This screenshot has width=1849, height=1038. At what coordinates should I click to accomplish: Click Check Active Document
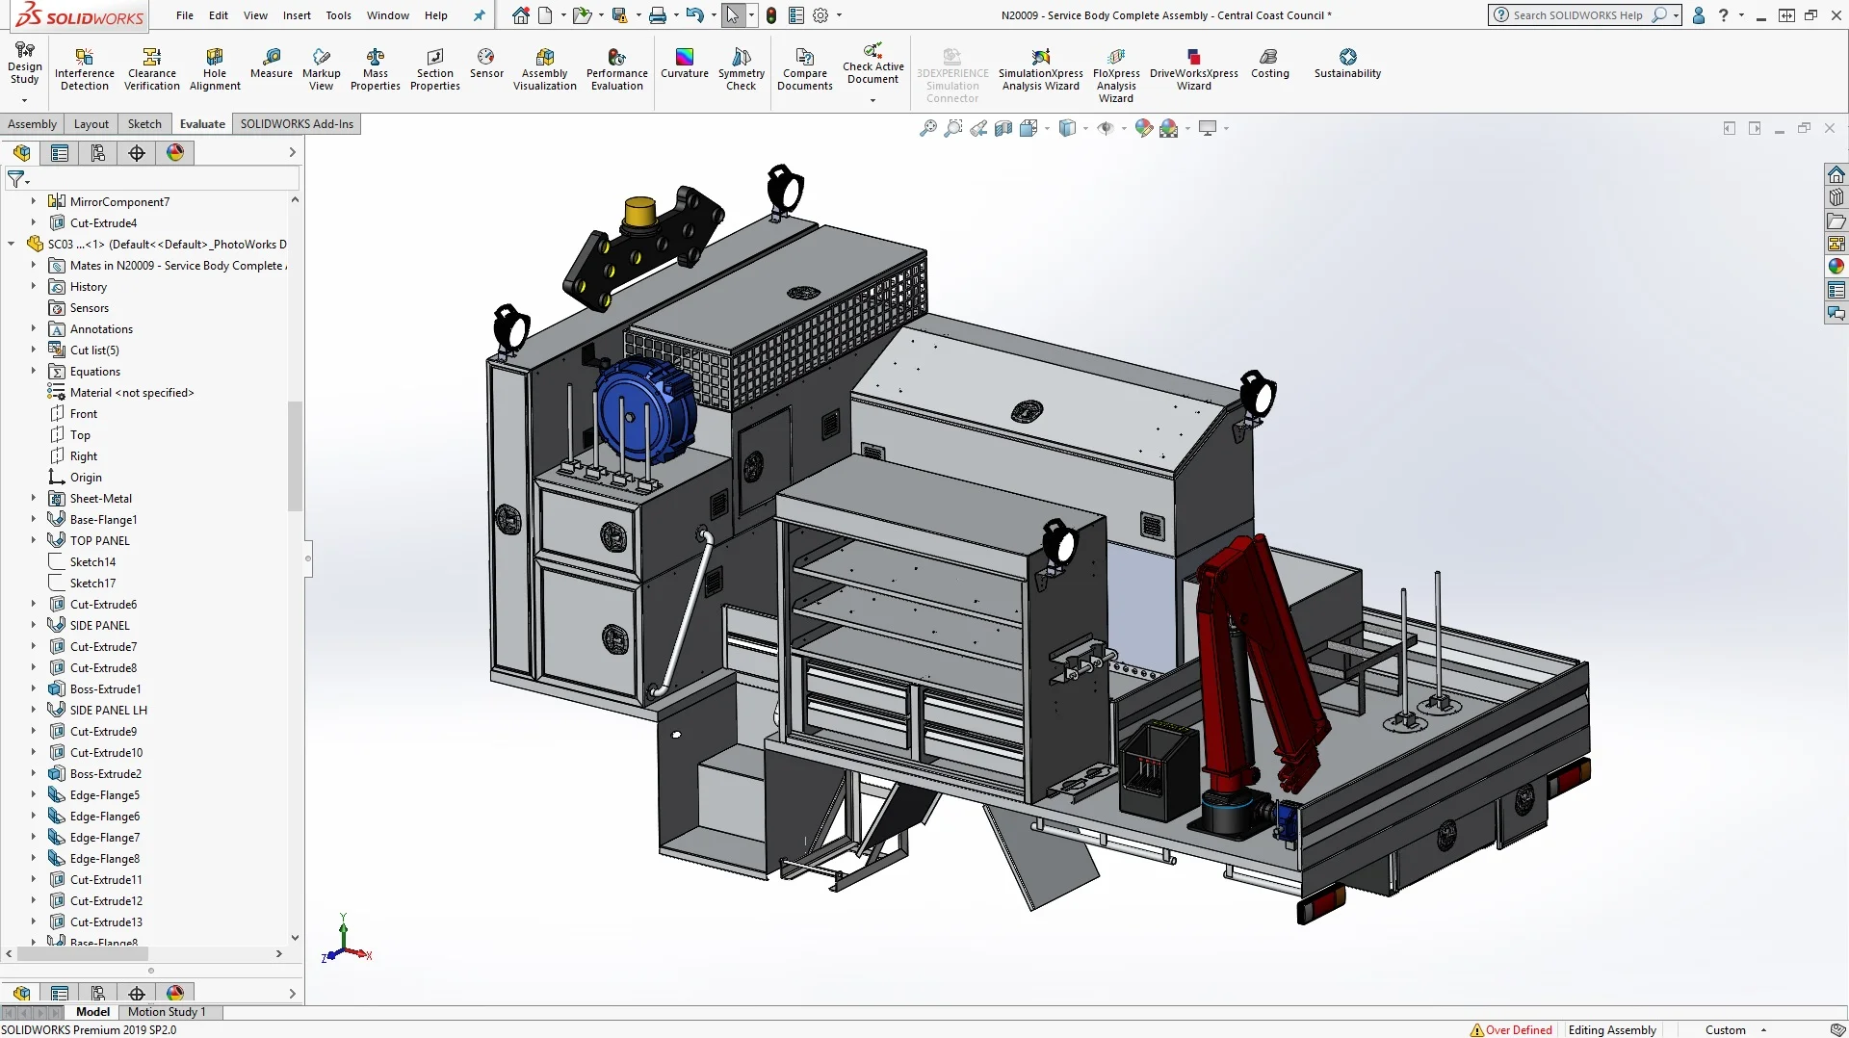873,64
